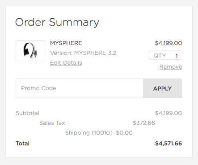Select the $372.66 sales tax amount
This screenshot has width=198, height=165.
coord(144,123)
